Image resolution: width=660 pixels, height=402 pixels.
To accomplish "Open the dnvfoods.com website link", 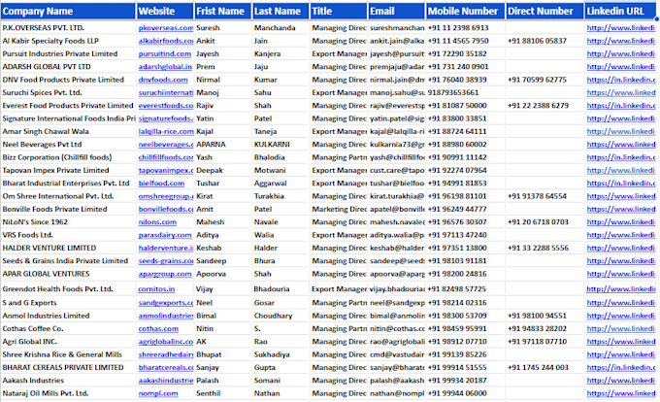I will (x=163, y=80).
